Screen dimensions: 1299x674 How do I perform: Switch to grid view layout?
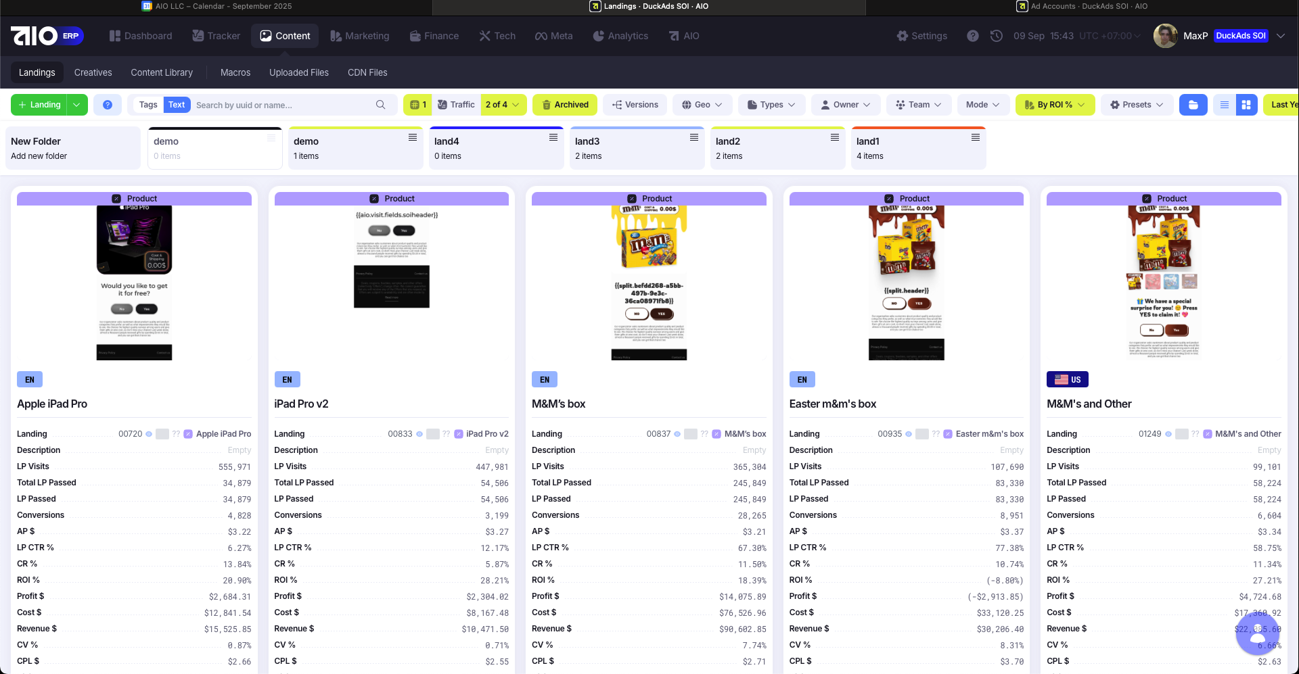[1246, 105]
